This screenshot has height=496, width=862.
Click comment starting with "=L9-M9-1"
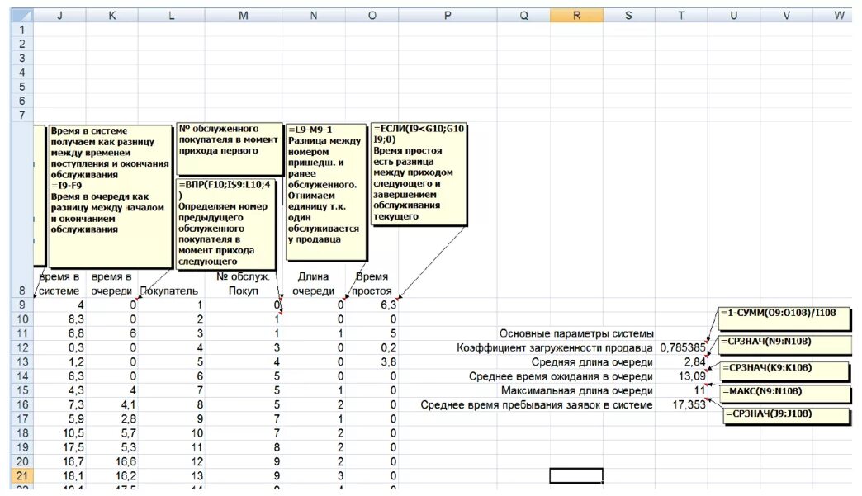point(326,192)
